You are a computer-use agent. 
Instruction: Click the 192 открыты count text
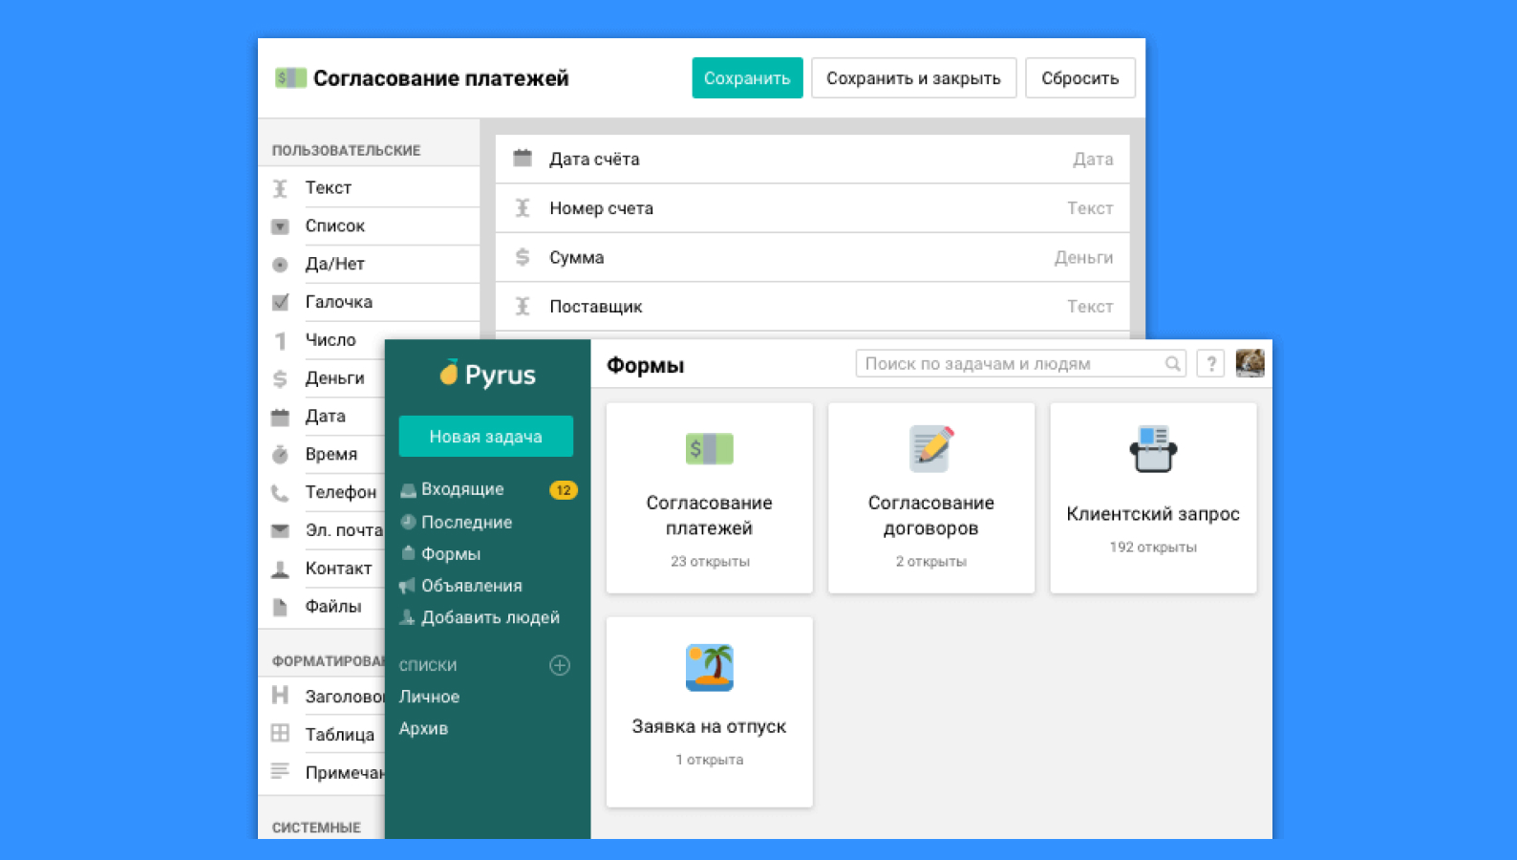1153,548
